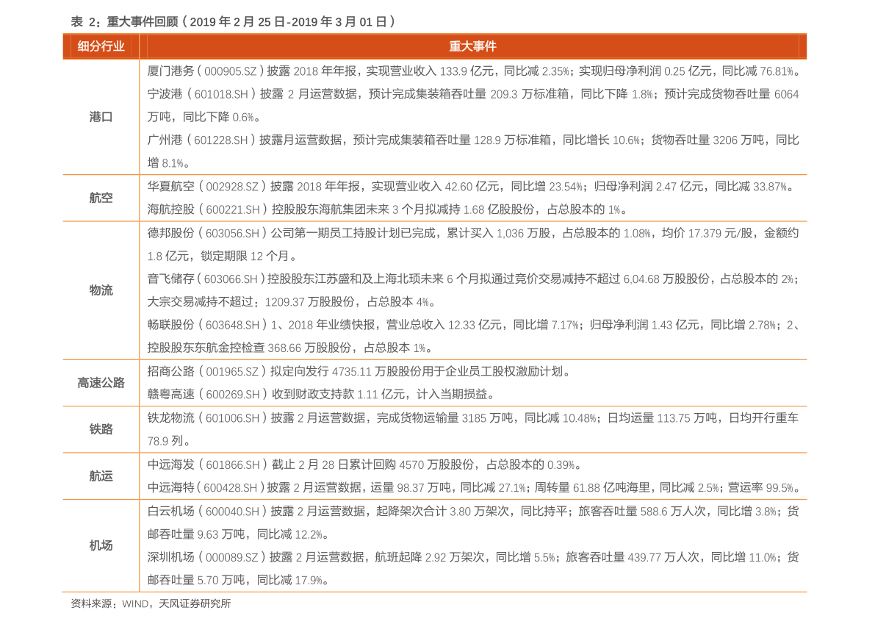The width and height of the screenshot is (875, 624).
Task: Click stock code 000905.SZ for 厦门港务
Action: (x=230, y=71)
